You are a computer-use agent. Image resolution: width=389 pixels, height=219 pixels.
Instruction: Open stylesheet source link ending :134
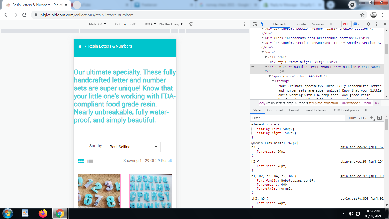point(362,162)
